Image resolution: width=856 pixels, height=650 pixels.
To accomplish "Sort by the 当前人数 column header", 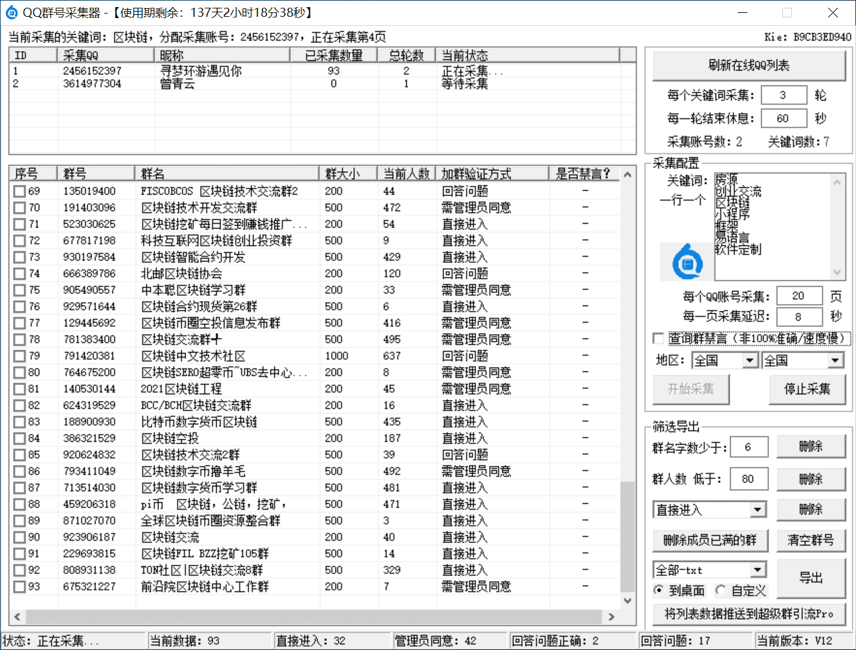I will point(407,173).
